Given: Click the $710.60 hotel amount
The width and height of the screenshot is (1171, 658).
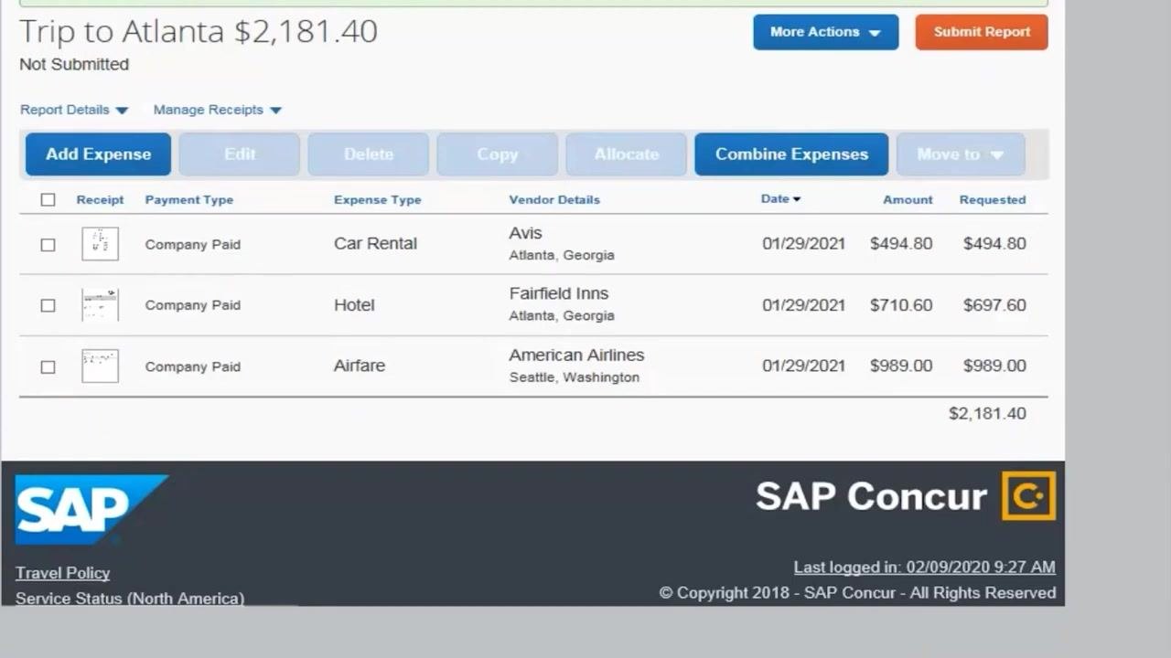Looking at the screenshot, I should (901, 305).
